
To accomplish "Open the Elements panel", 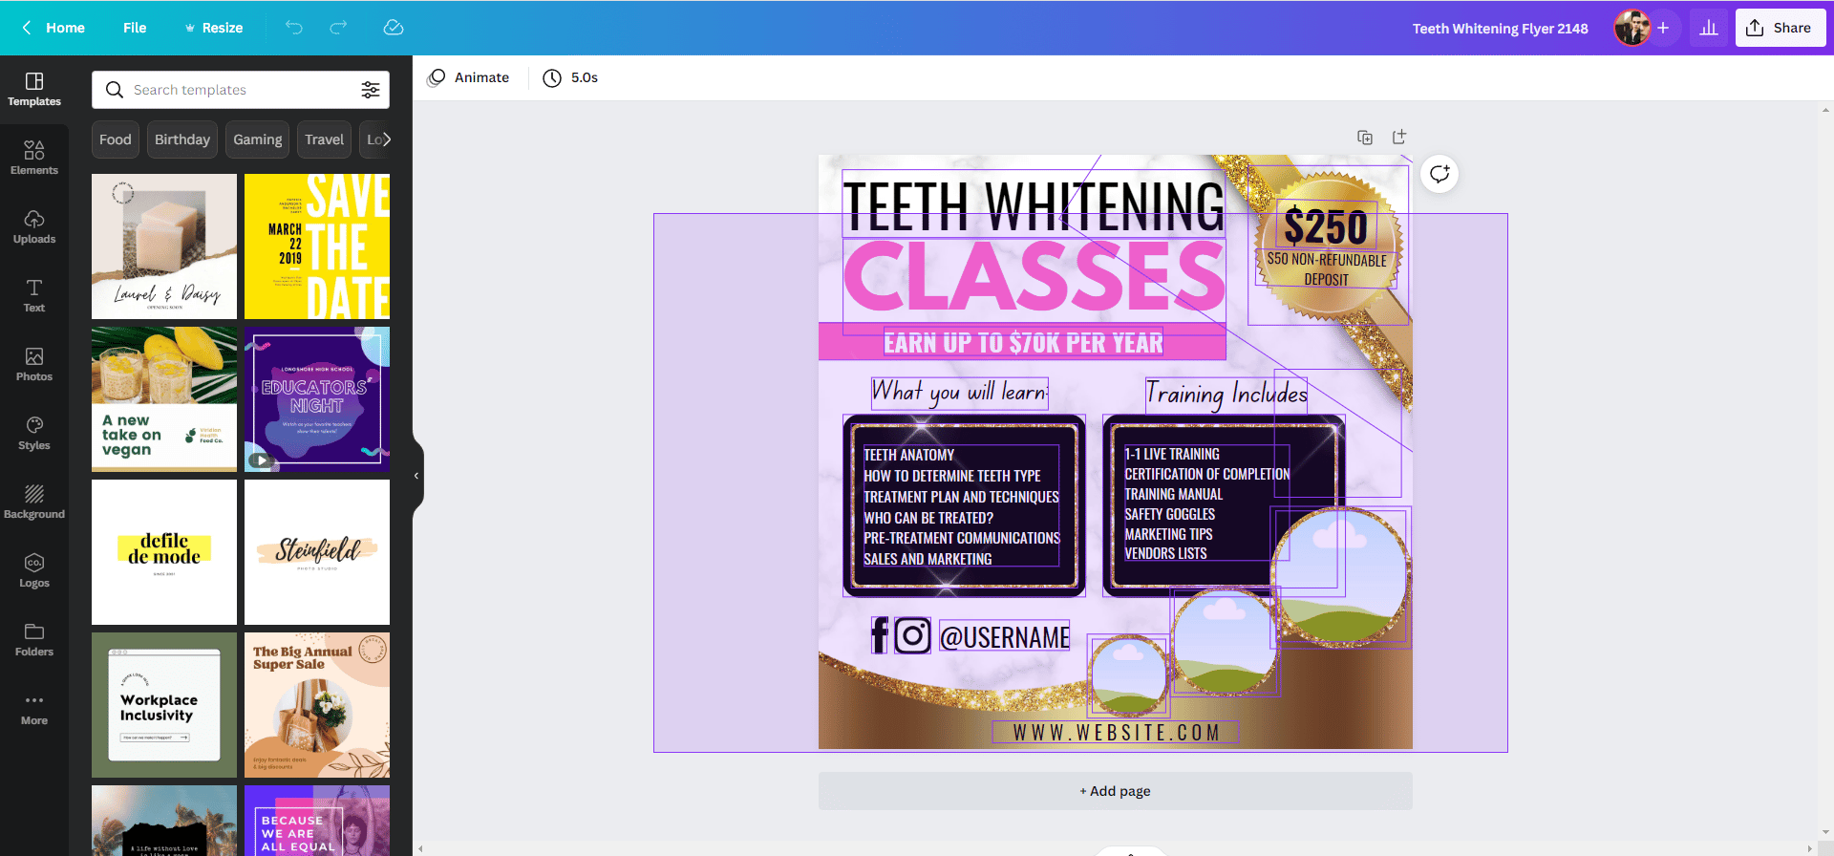I will [34, 158].
